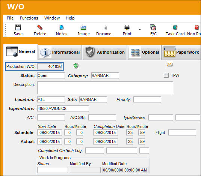Click the Modified By field
Screen dimensions: 201x176
point(85,170)
